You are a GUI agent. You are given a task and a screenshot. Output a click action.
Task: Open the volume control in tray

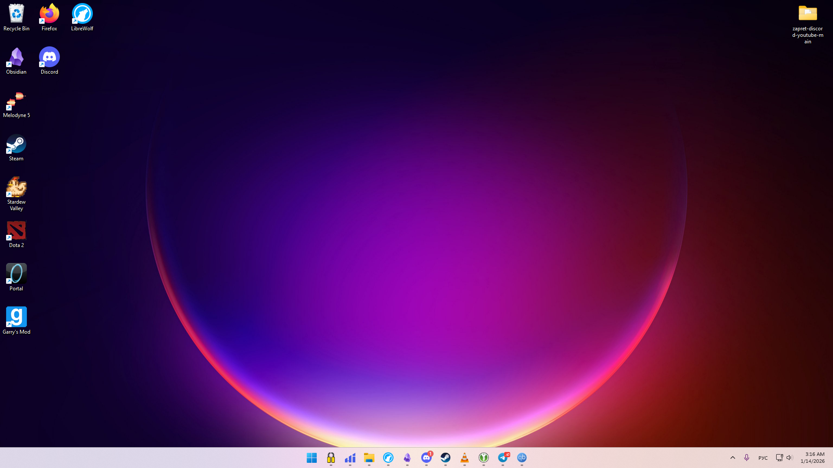tap(789, 458)
